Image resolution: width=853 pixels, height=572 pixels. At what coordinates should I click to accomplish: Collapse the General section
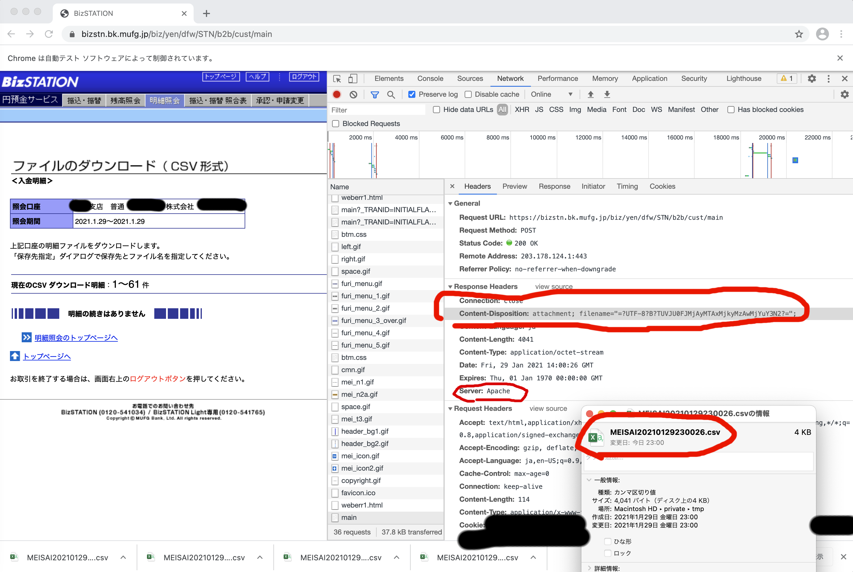[x=450, y=204]
